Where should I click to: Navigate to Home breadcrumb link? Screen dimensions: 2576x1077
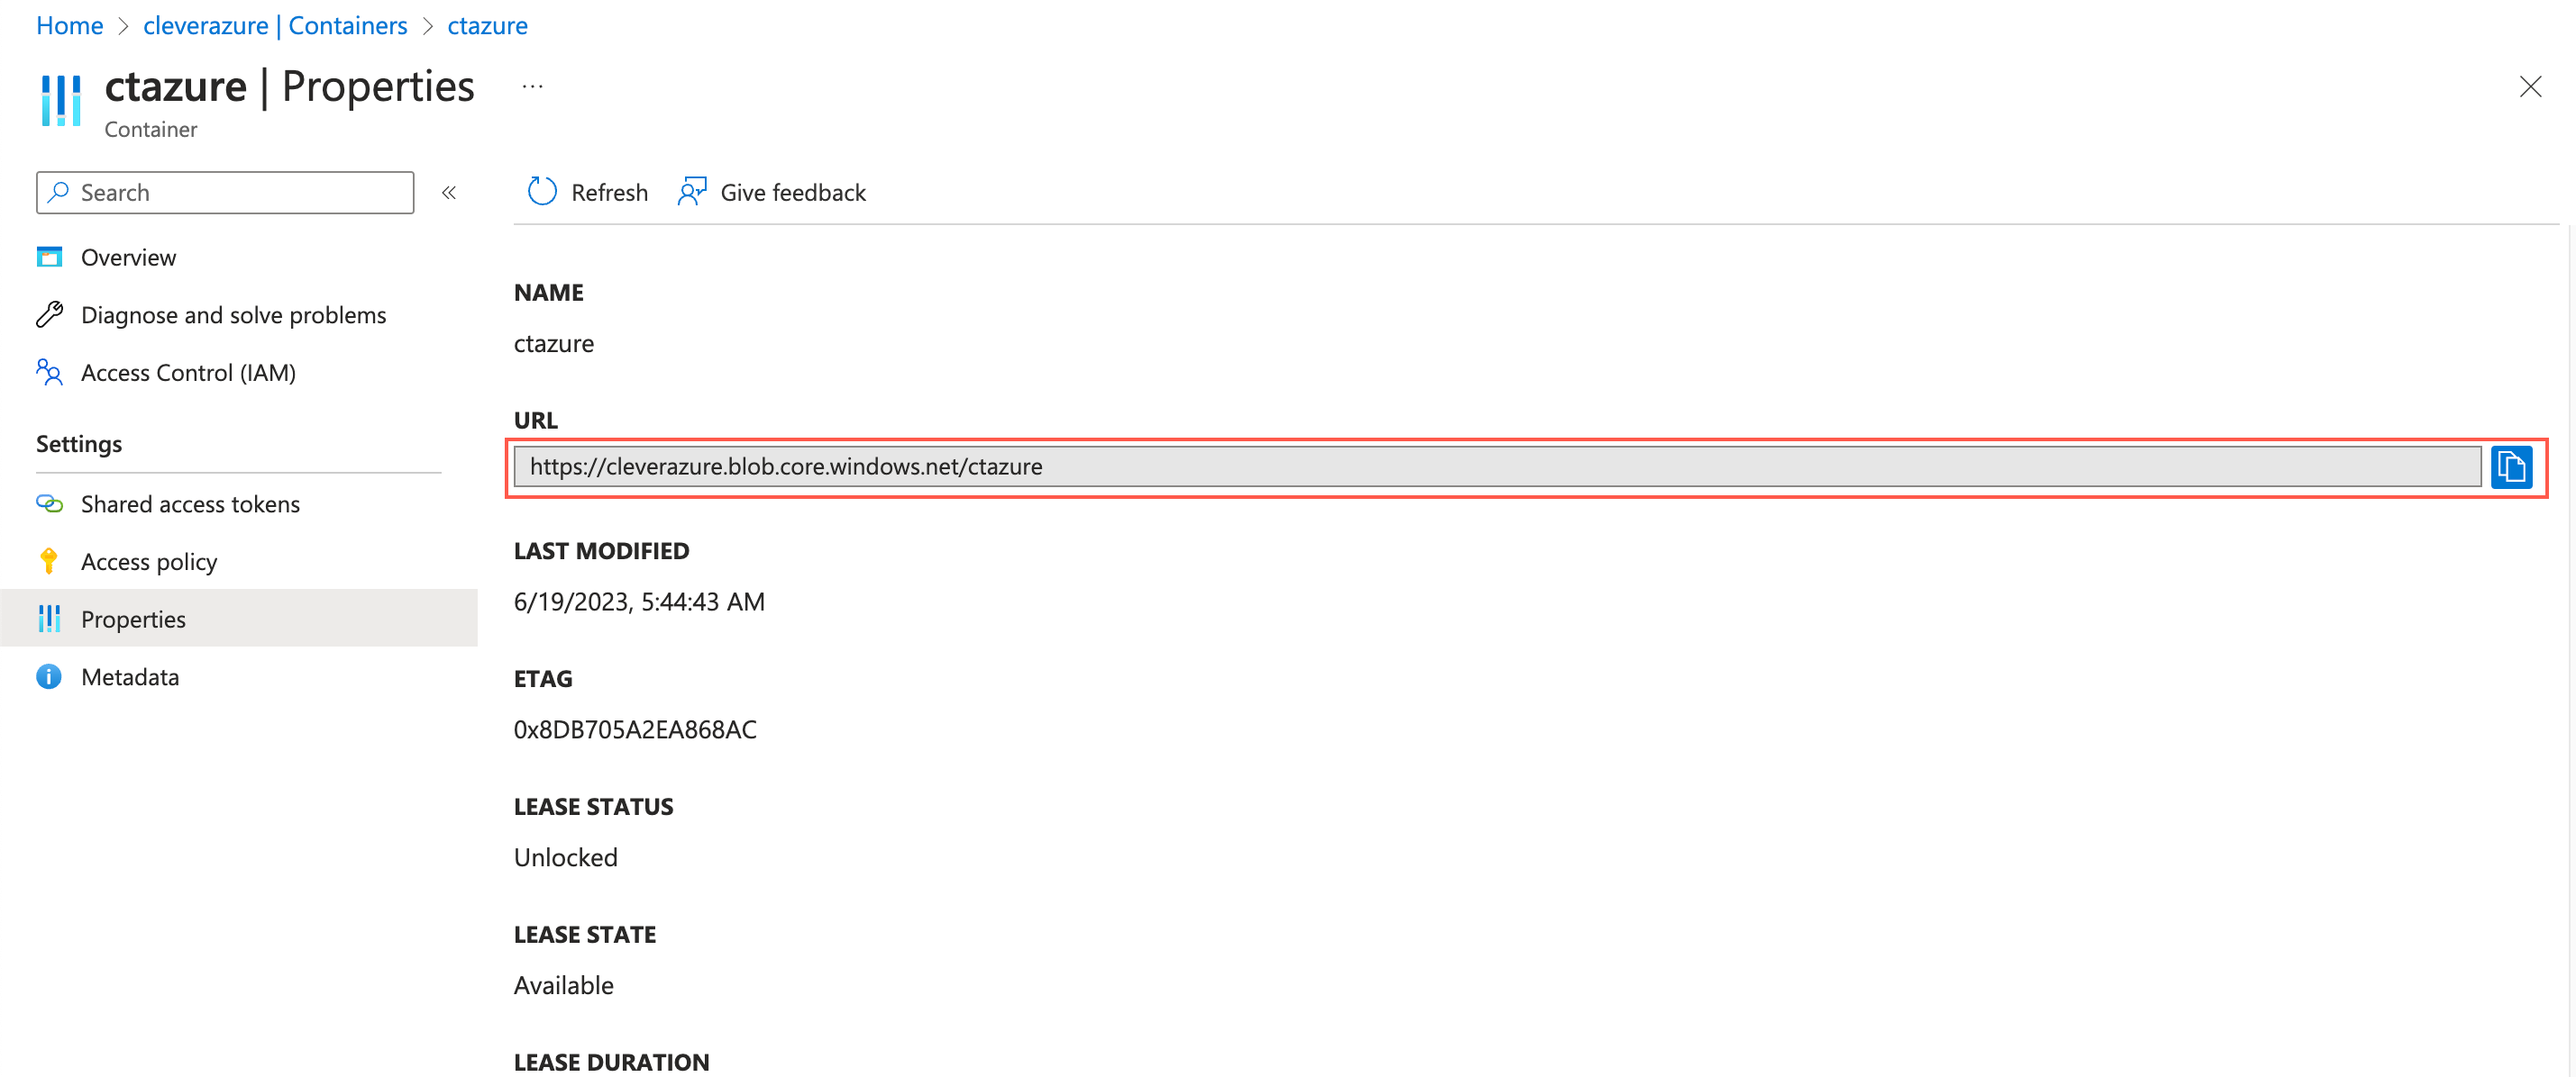[70, 25]
